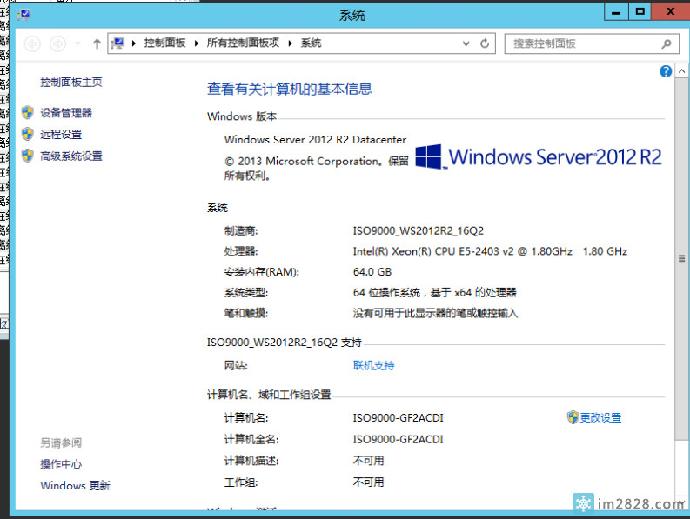Open help via the blue question mark
Screen dimensions: 690x519
[x=667, y=71]
